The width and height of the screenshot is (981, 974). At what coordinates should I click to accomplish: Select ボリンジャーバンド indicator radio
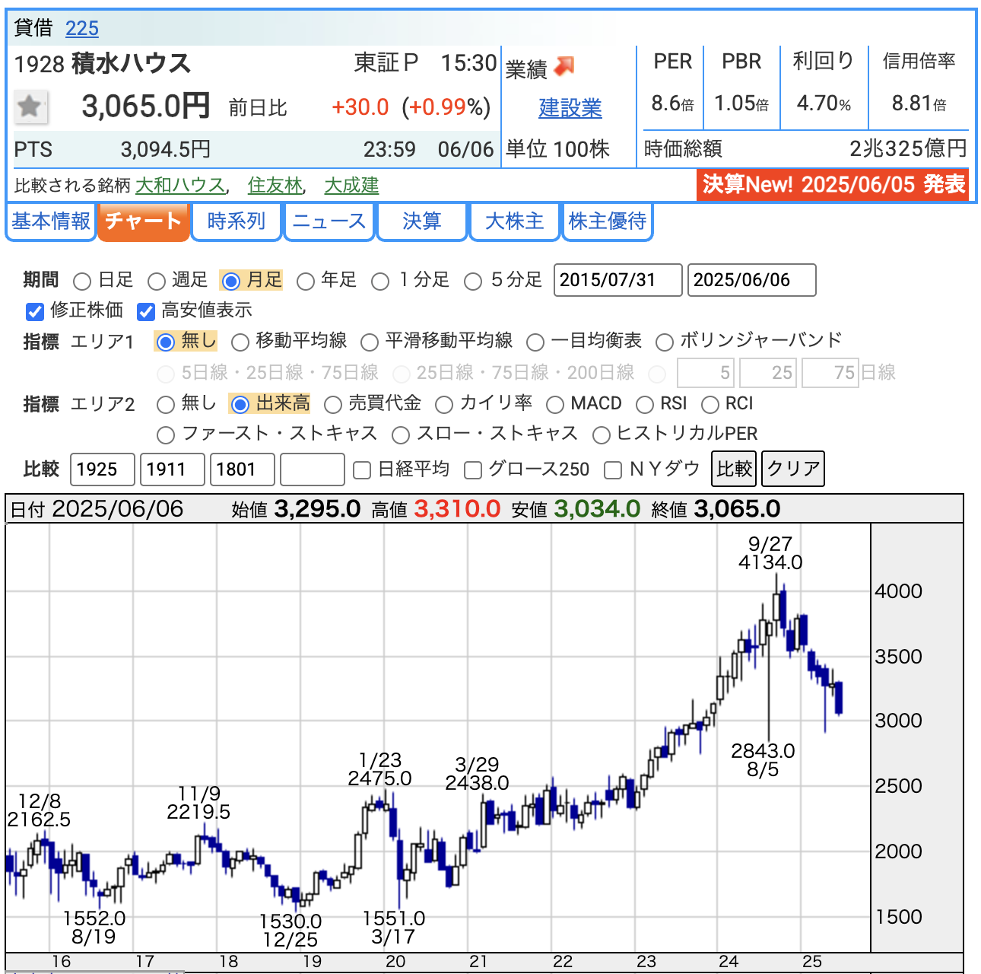pos(665,342)
